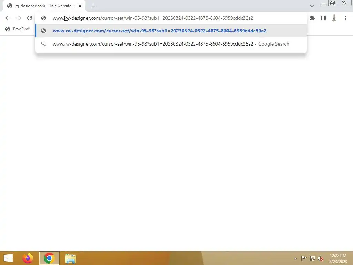Minimize the Chrome window
Screen dimensions: 353x265
click(324, 3)
